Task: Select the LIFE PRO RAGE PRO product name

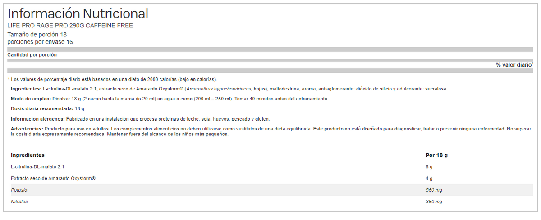Action: click(x=70, y=26)
